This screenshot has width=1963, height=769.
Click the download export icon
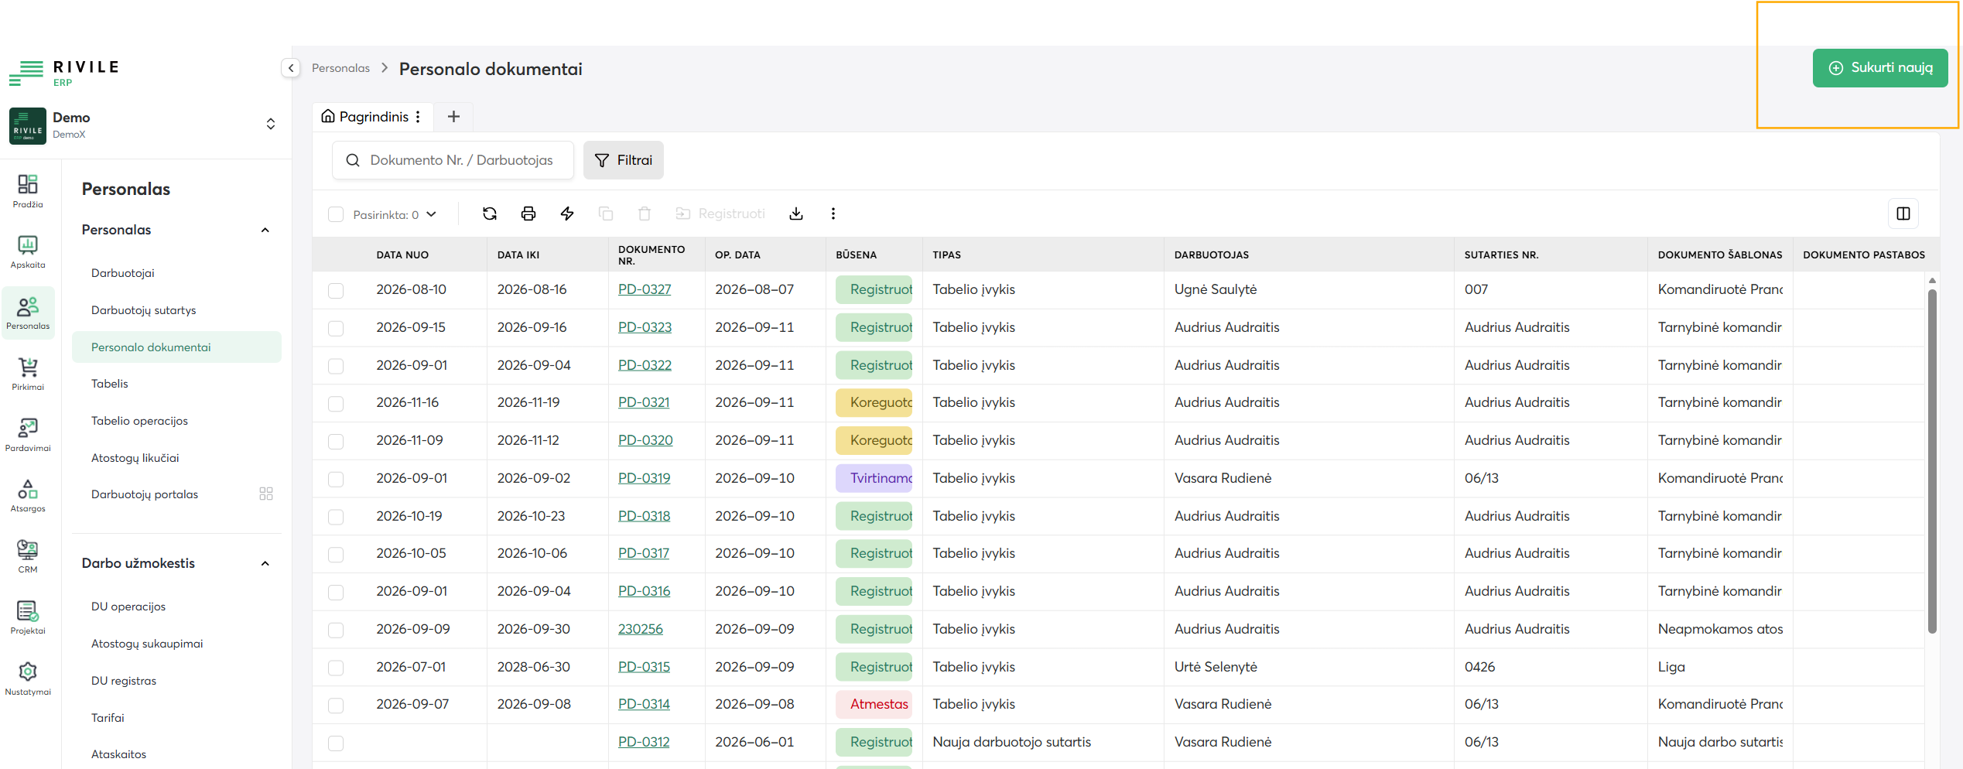[x=796, y=214]
